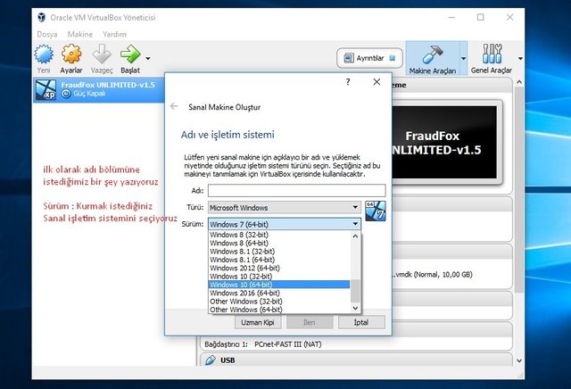Click the version list scrollbar thumb
Image resolution: width=571 pixels, height=389 pixels.
[x=355, y=290]
